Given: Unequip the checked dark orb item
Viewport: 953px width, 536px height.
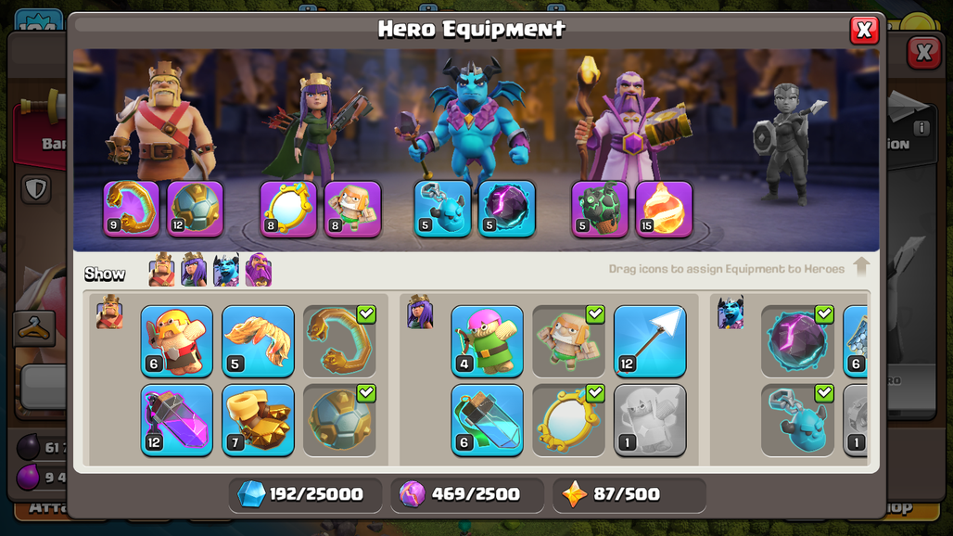Looking at the screenshot, I should tap(797, 341).
